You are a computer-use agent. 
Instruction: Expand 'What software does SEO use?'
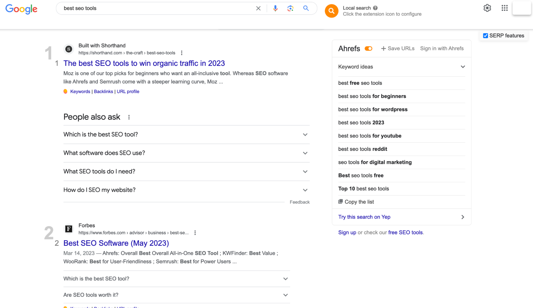(186, 153)
